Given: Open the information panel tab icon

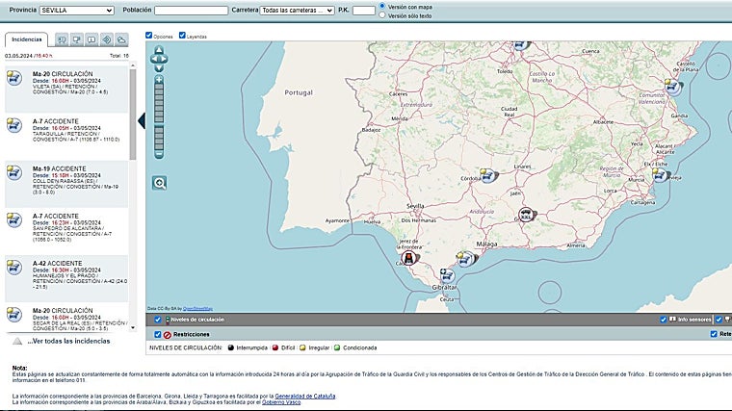Looking at the screenshot, I should 91,39.
